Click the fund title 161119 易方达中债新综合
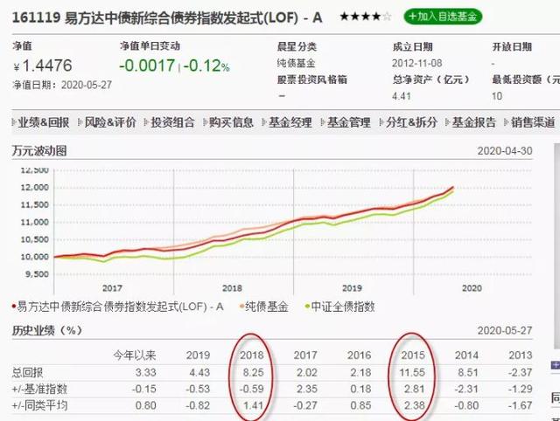Viewport: 560px width, 421px height. coord(167,17)
